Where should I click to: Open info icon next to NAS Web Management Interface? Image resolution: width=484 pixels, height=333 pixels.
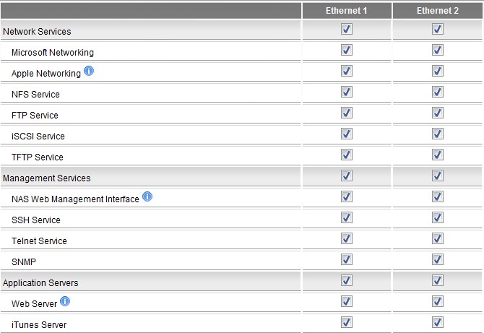(147, 196)
